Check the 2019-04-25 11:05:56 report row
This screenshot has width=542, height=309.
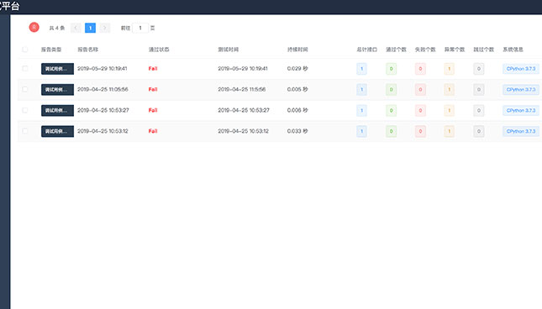point(25,89)
